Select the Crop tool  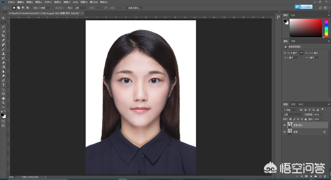(3, 36)
